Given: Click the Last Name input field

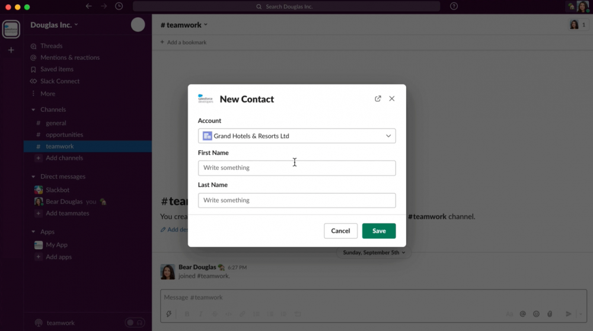Looking at the screenshot, I should pyautogui.click(x=297, y=200).
